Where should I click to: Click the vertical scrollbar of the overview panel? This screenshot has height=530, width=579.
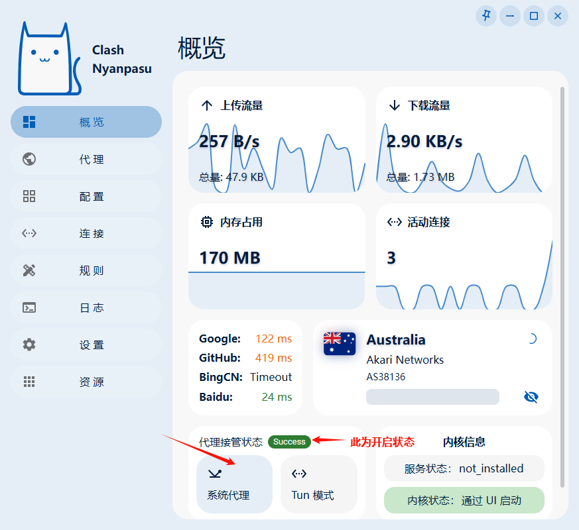coord(562,287)
